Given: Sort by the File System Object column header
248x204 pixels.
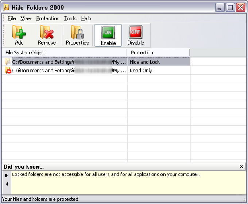Looking at the screenshot, I should (x=64, y=53).
